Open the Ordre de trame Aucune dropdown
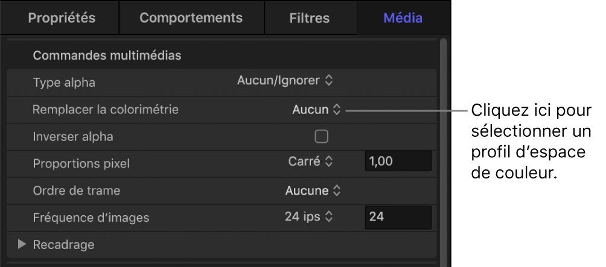 pyautogui.click(x=313, y=190)
